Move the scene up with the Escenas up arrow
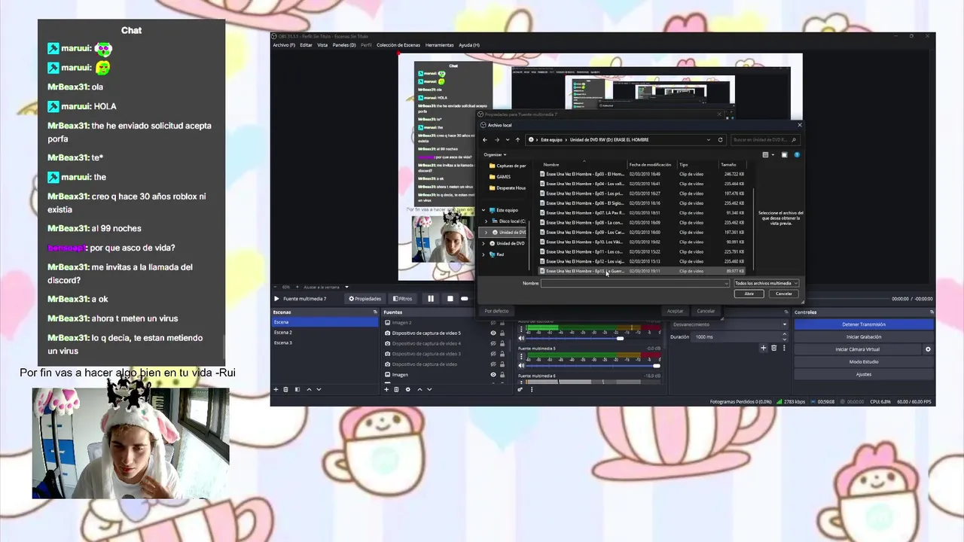Image resolution: width=964 pixels, height=542 pixels. pyautogui.click(x=309, y=389)
